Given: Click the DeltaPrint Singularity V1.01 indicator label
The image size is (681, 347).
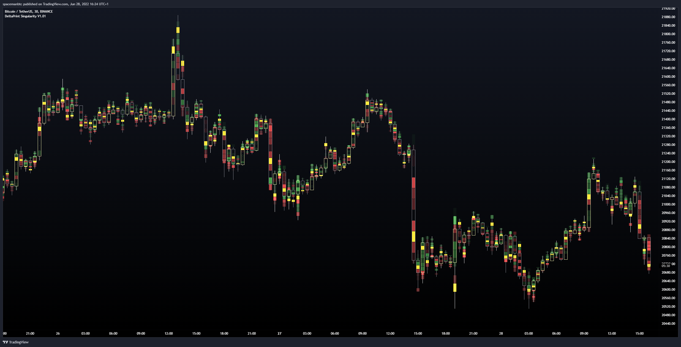Looking at the screenshot, I should [25, 16].
